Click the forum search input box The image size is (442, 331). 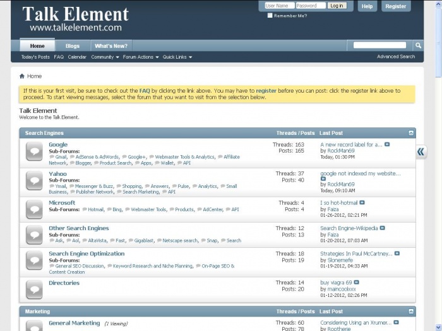379,45
